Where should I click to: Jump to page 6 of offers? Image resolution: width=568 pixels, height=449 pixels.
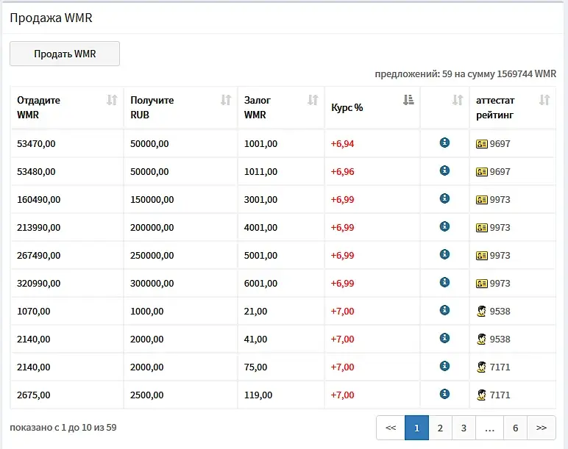coord(515,428)
